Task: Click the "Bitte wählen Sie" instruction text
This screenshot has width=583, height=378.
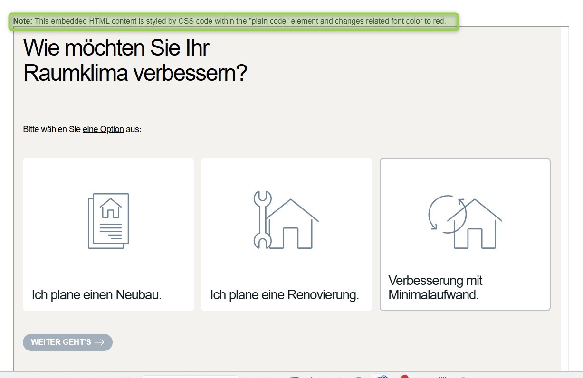Action: point(52,129)
